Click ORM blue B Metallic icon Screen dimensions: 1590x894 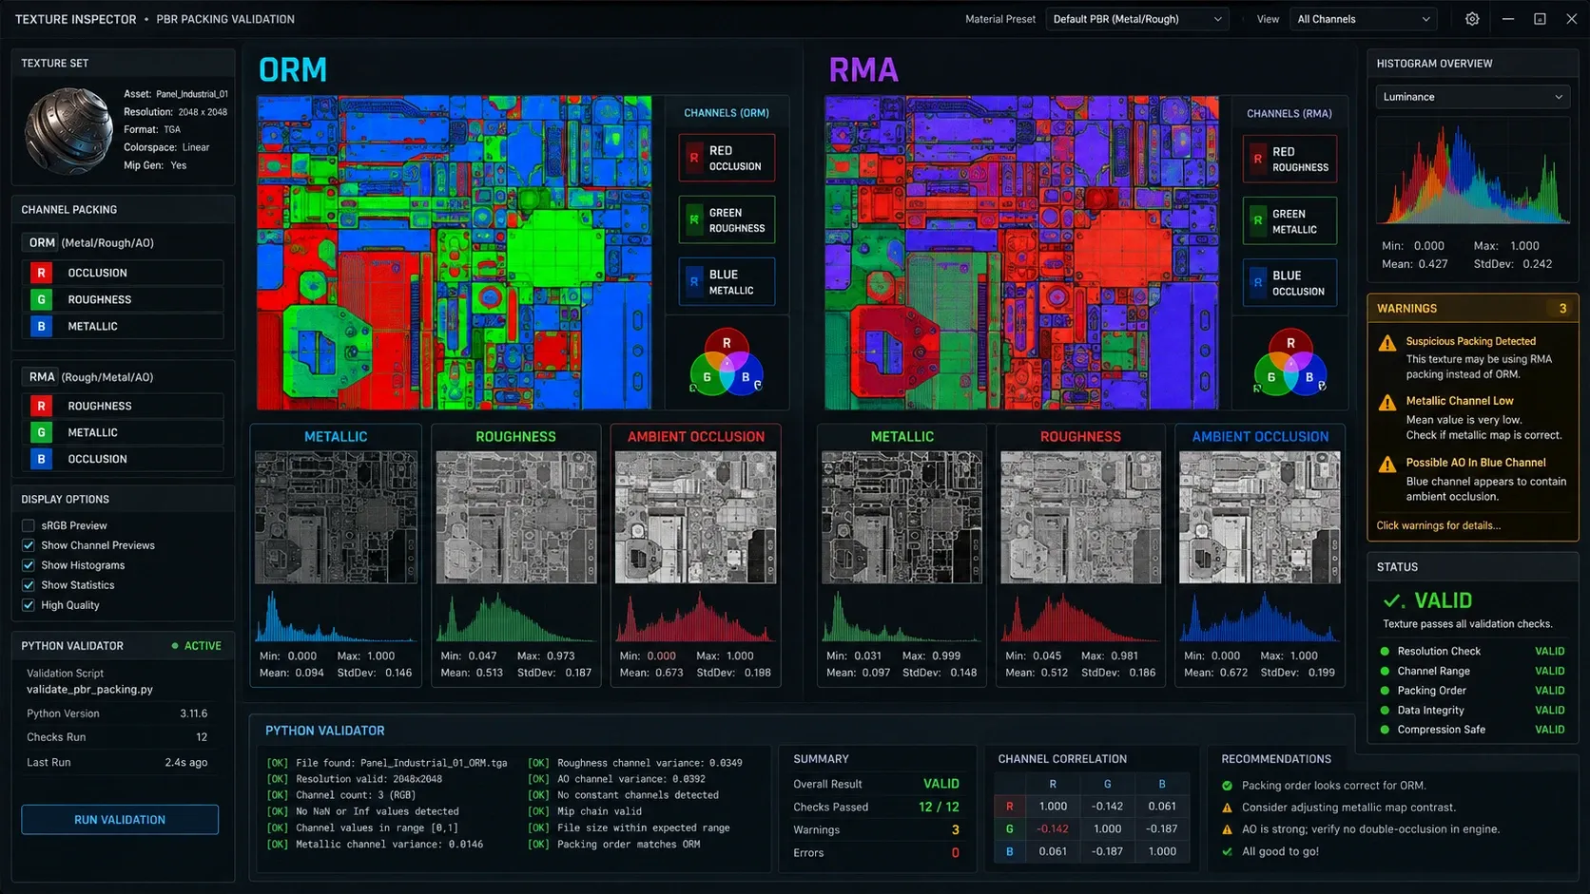[x=41, y=326]
